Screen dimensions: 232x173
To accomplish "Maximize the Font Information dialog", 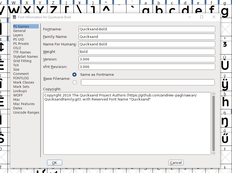I will coord(202,17).
